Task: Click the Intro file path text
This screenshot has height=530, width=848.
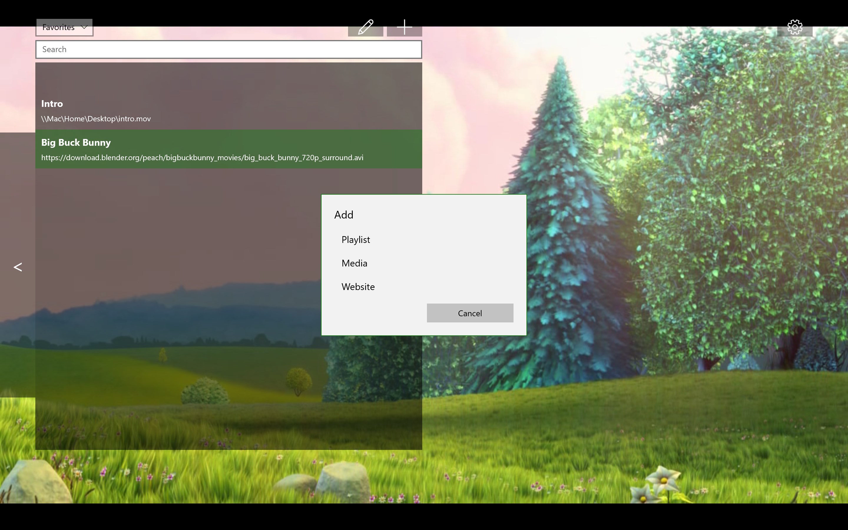Action: point(96,119)
